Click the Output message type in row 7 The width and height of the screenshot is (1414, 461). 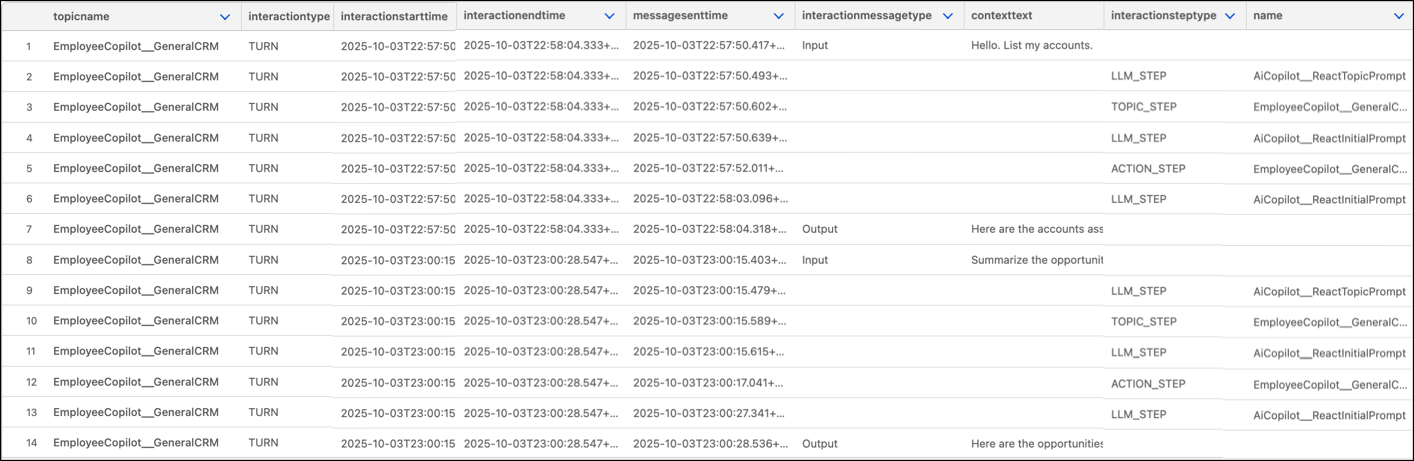(x=820, y=229)
